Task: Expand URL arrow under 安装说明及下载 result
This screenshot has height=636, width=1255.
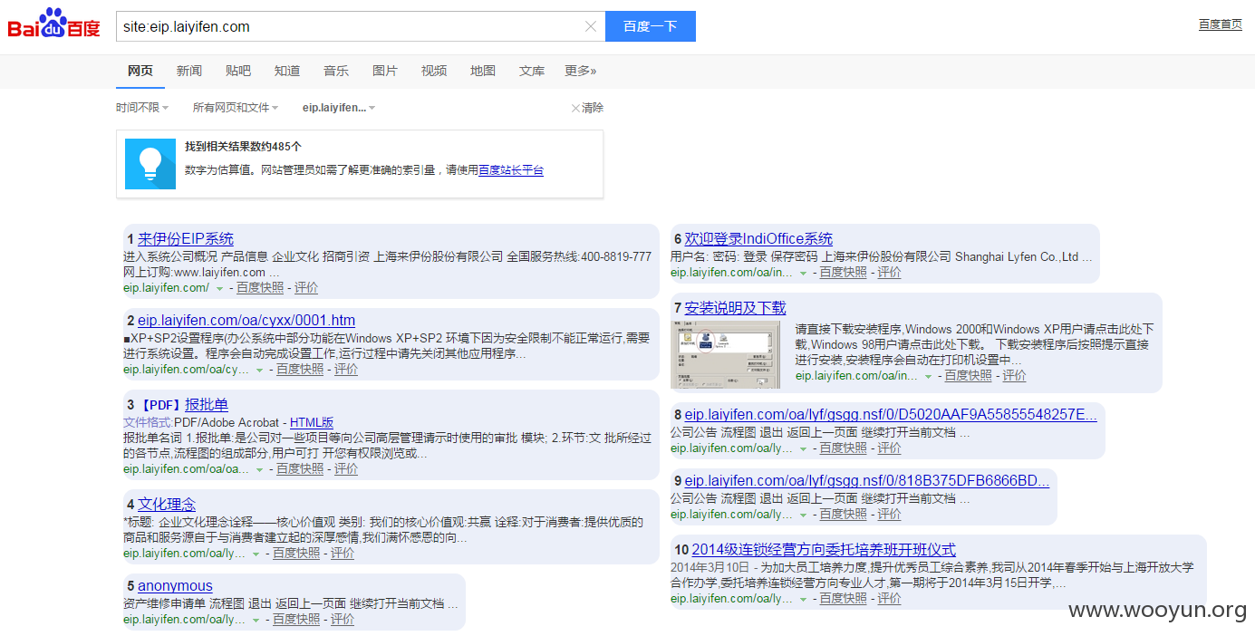Action: tap(928, 376)
